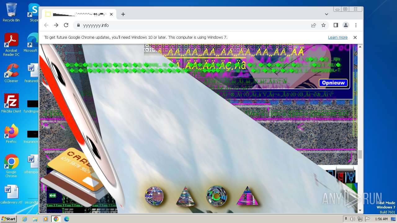Open Acrobat Reader DC desktop icon
The height and width of the screenshot is (223, 397).
pos(11,45)
